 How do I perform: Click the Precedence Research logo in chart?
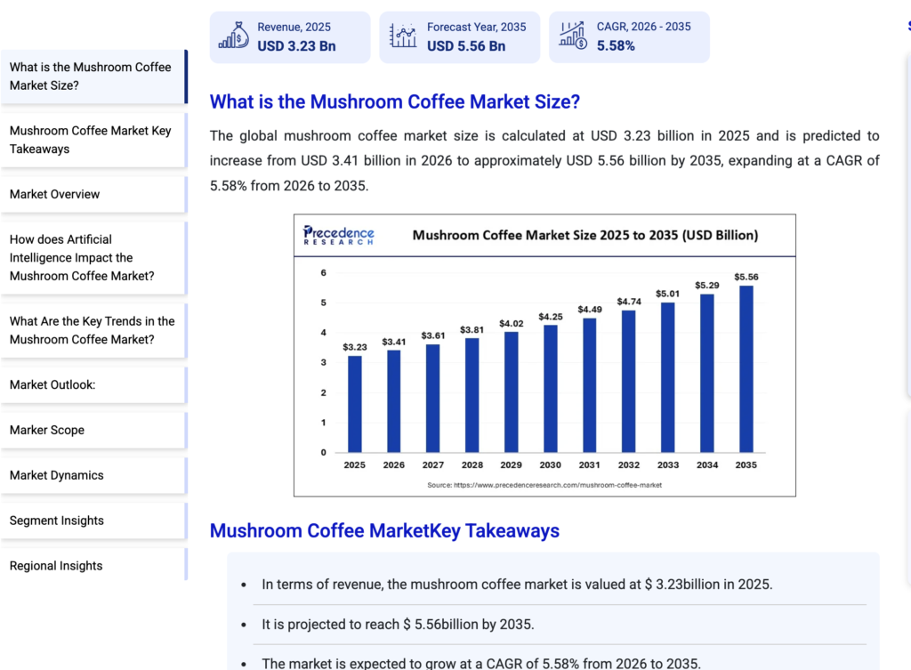point(339,236)
